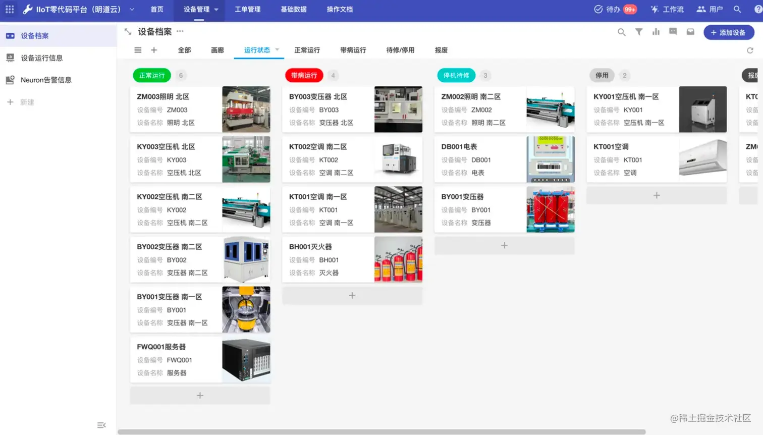Open the help question mark icon

click(758, 9)
